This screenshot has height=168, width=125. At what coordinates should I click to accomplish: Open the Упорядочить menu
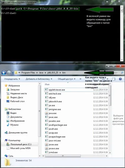coord(12,79)
